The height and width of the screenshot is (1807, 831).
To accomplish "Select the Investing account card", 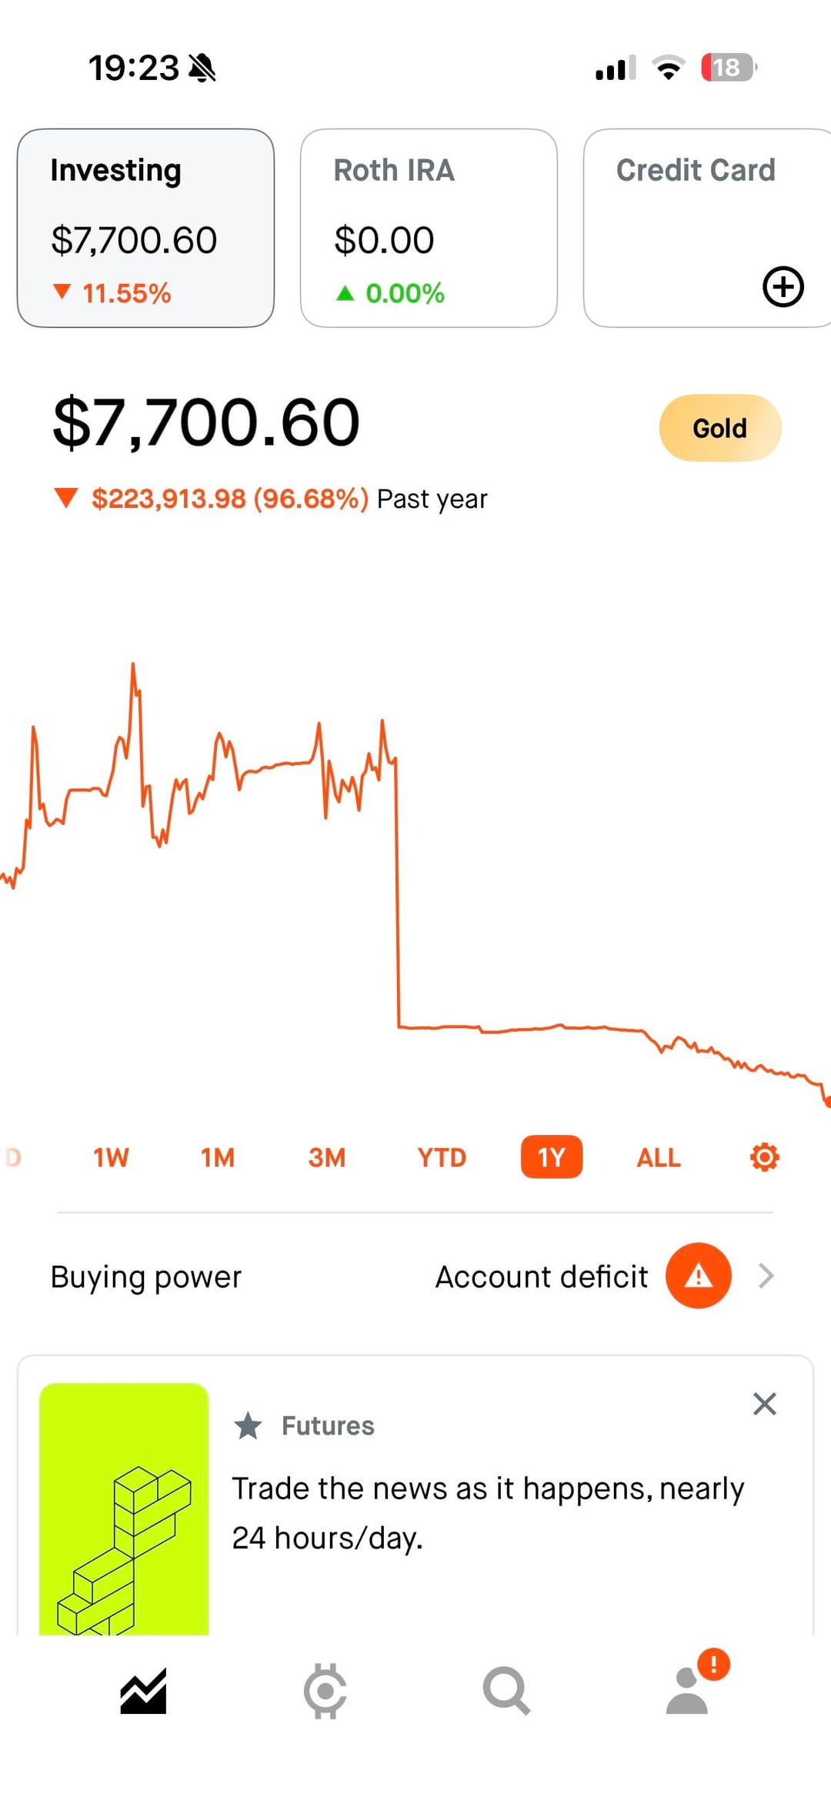I will click(x=145, y=229).
